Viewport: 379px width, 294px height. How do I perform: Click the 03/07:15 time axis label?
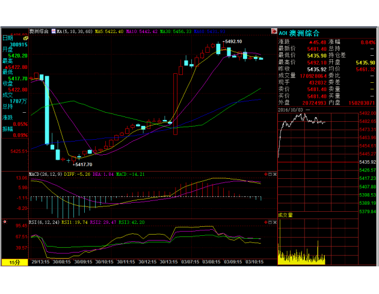tap(190, 262)
